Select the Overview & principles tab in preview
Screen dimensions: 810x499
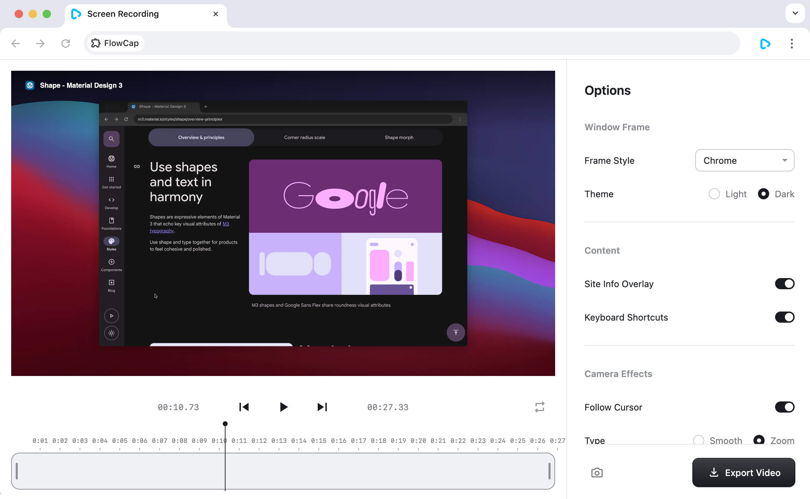(201, 137)
